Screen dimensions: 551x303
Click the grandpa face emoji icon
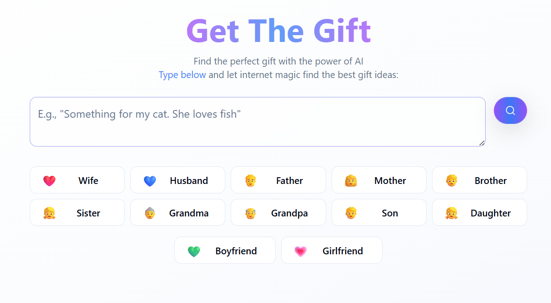[x=250, y=213]
